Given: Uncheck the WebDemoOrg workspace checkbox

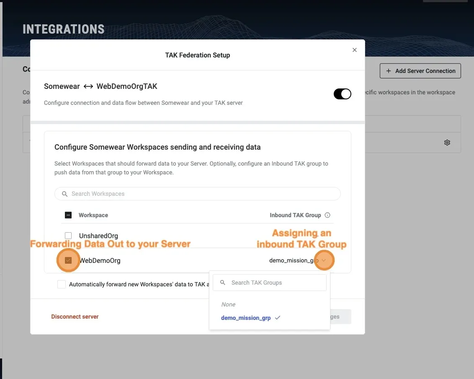Looking at the screenshot, I should [x=68, y=260].
